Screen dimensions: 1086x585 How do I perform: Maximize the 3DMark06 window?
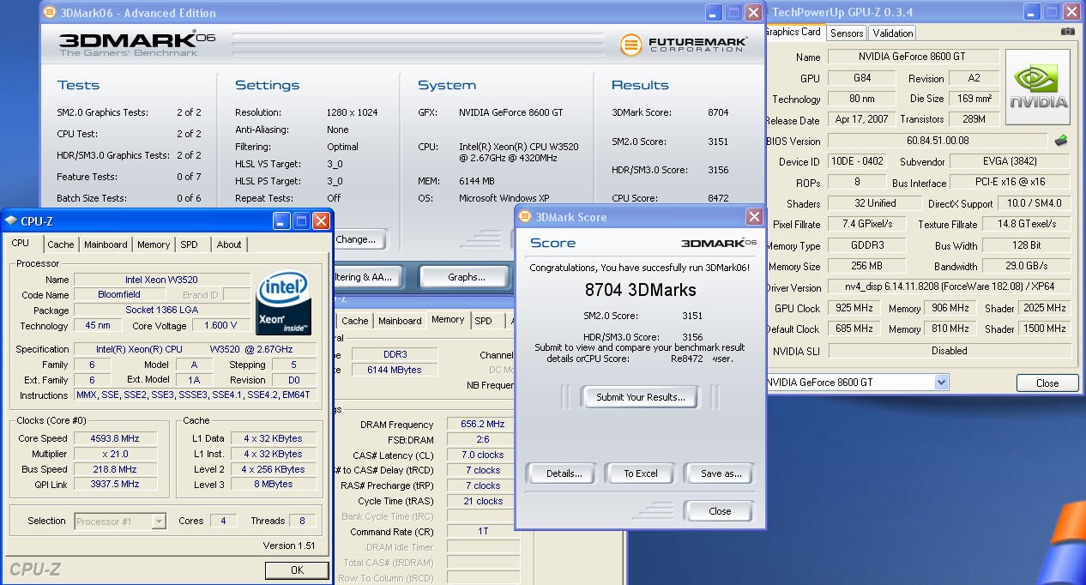(733, 13)
